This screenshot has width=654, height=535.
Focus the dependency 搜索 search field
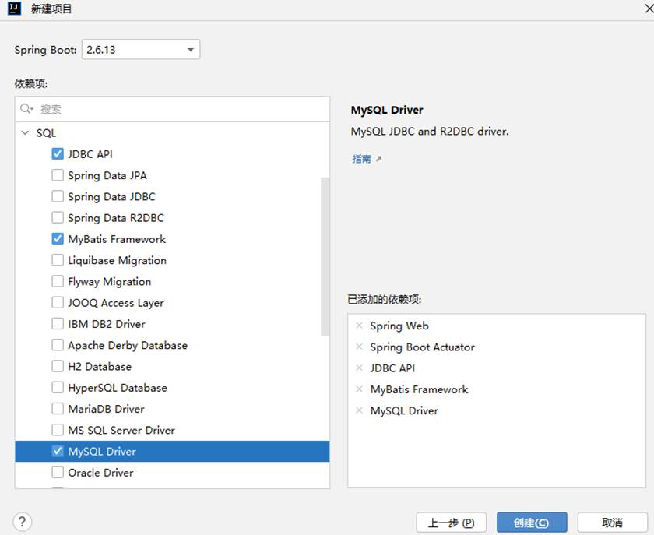172,109
